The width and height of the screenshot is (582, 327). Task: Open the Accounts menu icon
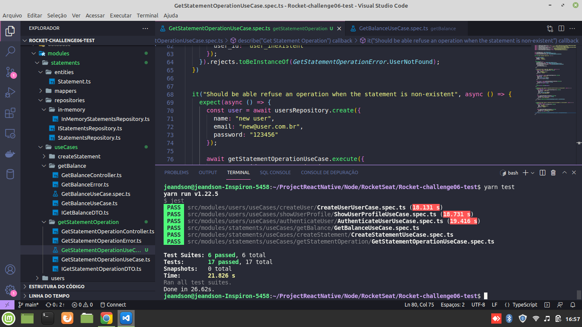point(10,270)
